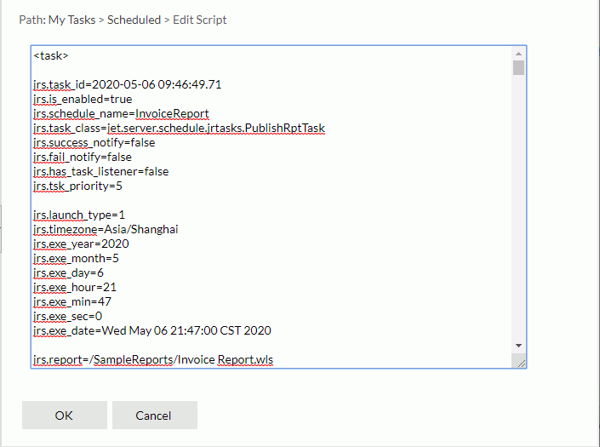600x447 pixels.
Task: Click the breadcrumb path 'My Tasks > Scheduled > Edit Script'
Action: click(x=137, y=20)
